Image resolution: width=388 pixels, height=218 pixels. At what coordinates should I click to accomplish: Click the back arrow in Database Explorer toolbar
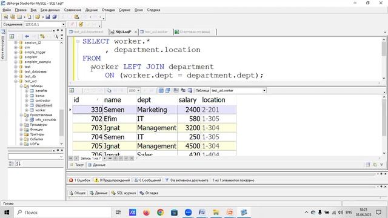point(27,36)
